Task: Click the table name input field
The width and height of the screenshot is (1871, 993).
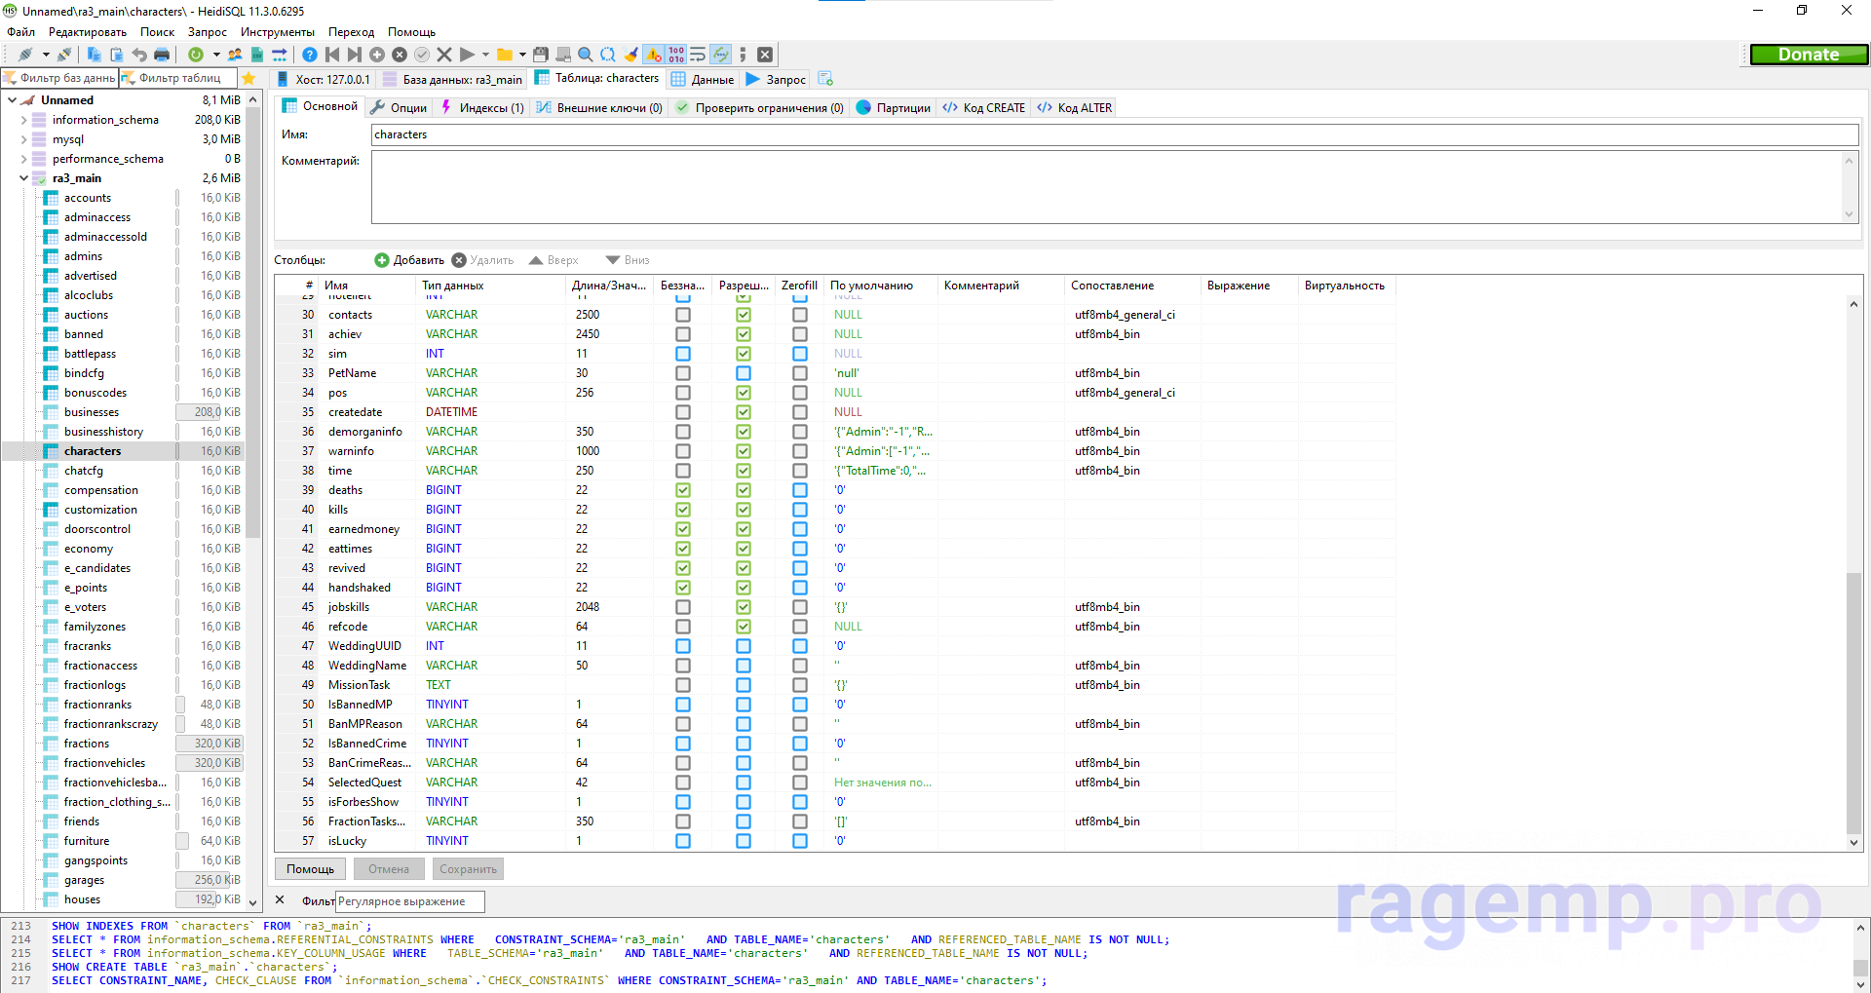Action: click(x=1114, y=134)
